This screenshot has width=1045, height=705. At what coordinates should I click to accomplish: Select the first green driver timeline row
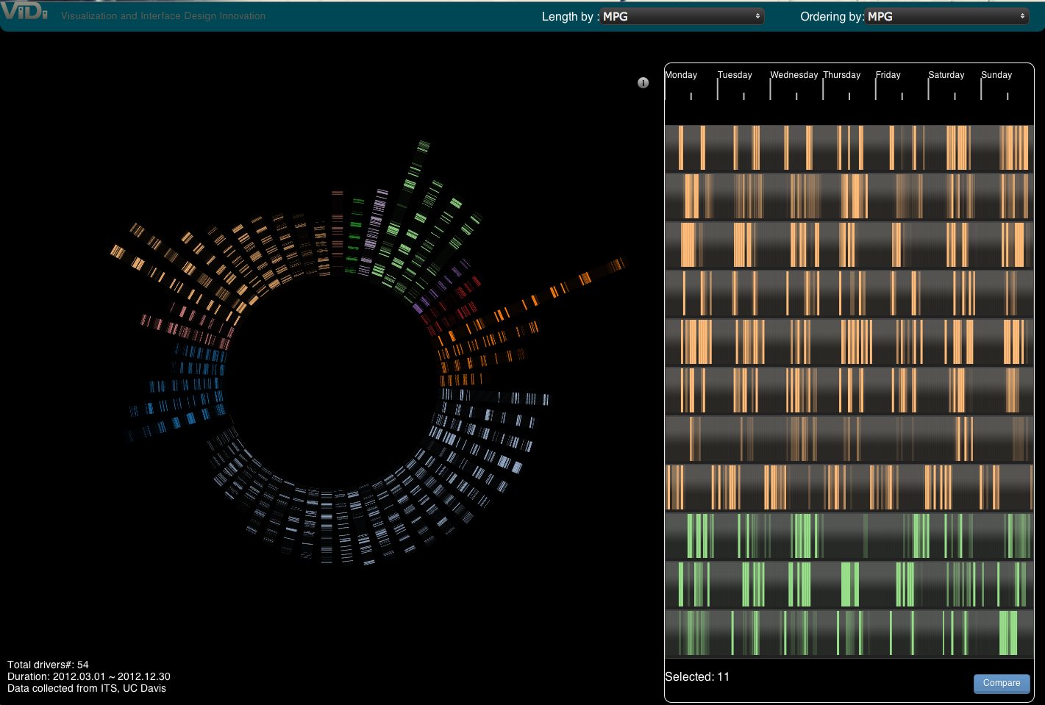coord(849,536)
